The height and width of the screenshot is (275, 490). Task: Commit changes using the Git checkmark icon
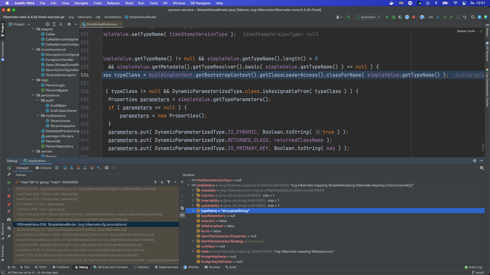[445, 17]
